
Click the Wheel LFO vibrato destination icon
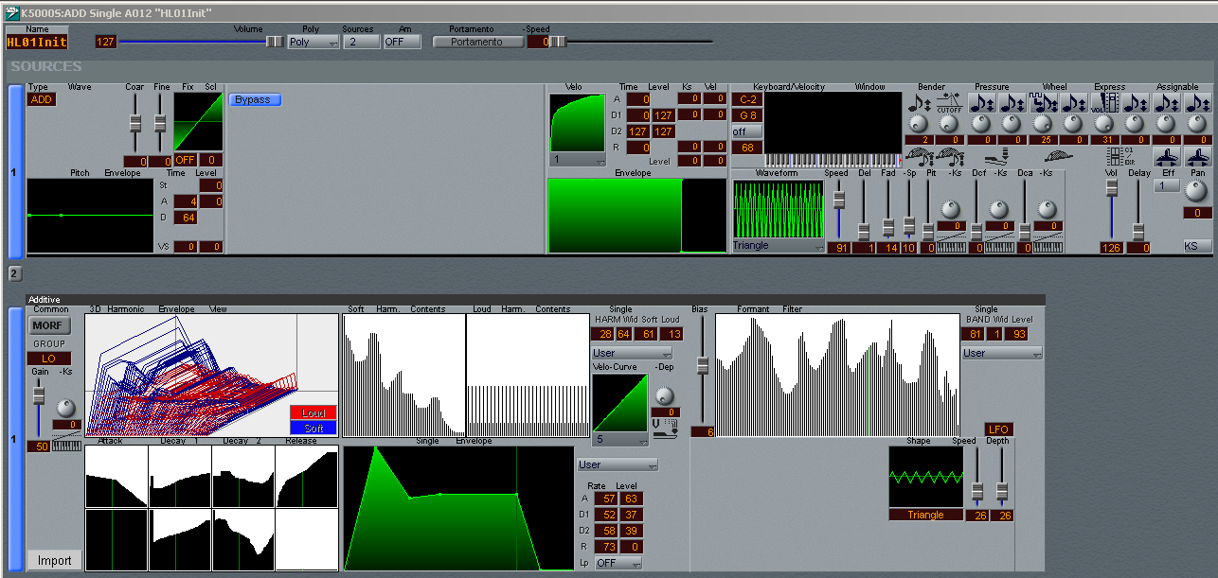click(1043, 102)
